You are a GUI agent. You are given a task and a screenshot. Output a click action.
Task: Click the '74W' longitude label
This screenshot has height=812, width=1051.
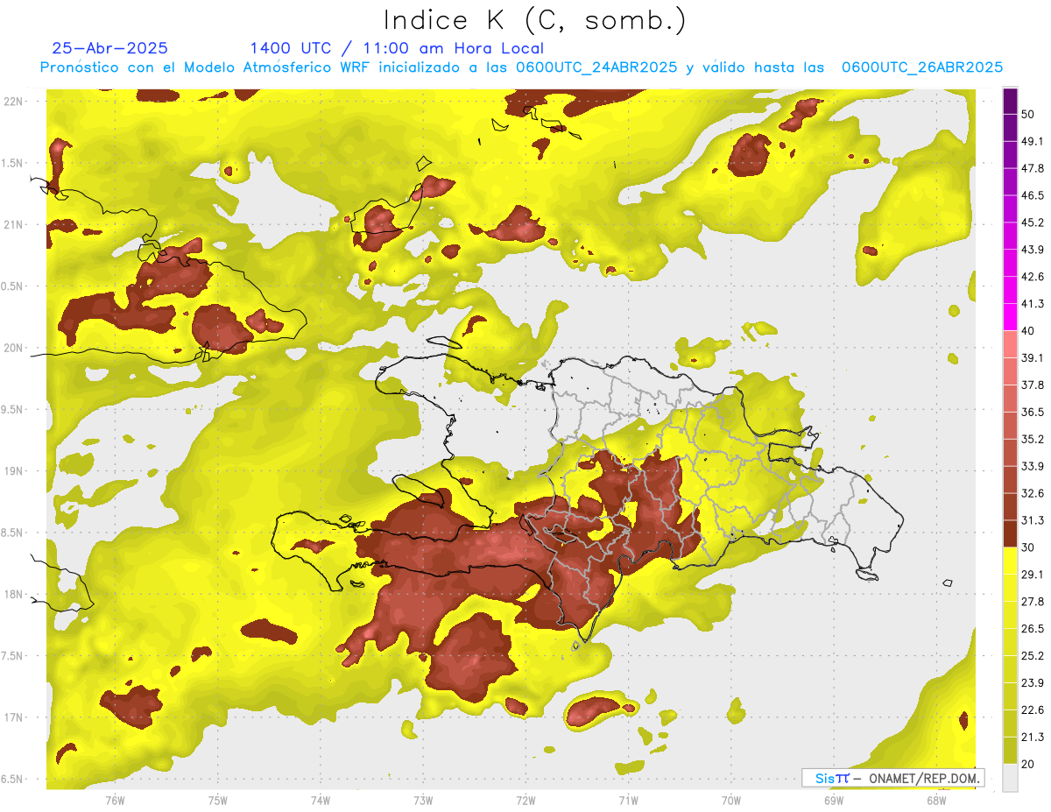pos(321,800)
